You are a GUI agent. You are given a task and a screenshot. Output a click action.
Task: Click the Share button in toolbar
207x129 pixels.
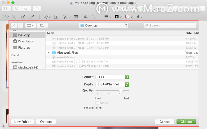37,9
